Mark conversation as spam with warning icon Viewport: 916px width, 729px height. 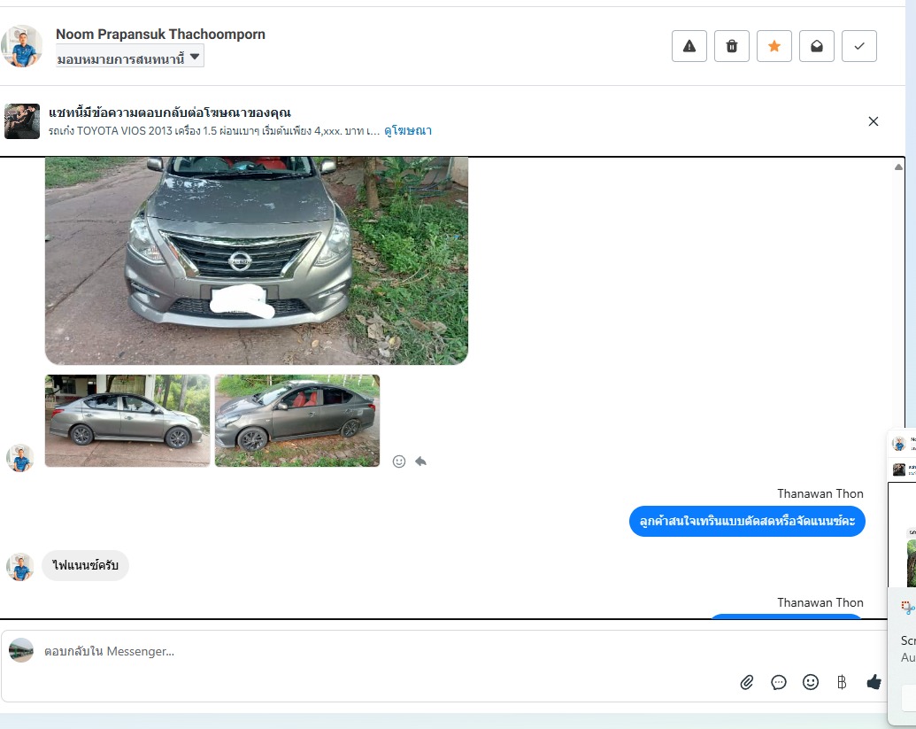click(x=689, y=46)
